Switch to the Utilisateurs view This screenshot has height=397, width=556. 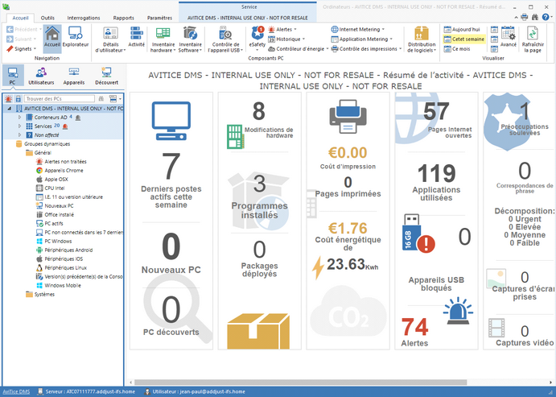[41, 76]
